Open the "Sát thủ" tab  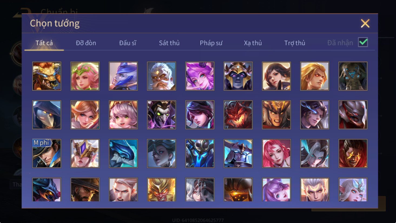(x=169, y=43)
